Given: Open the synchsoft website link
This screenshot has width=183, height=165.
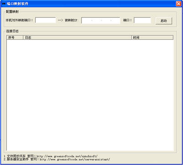Looking at the screenshot, I should (67, 156).
